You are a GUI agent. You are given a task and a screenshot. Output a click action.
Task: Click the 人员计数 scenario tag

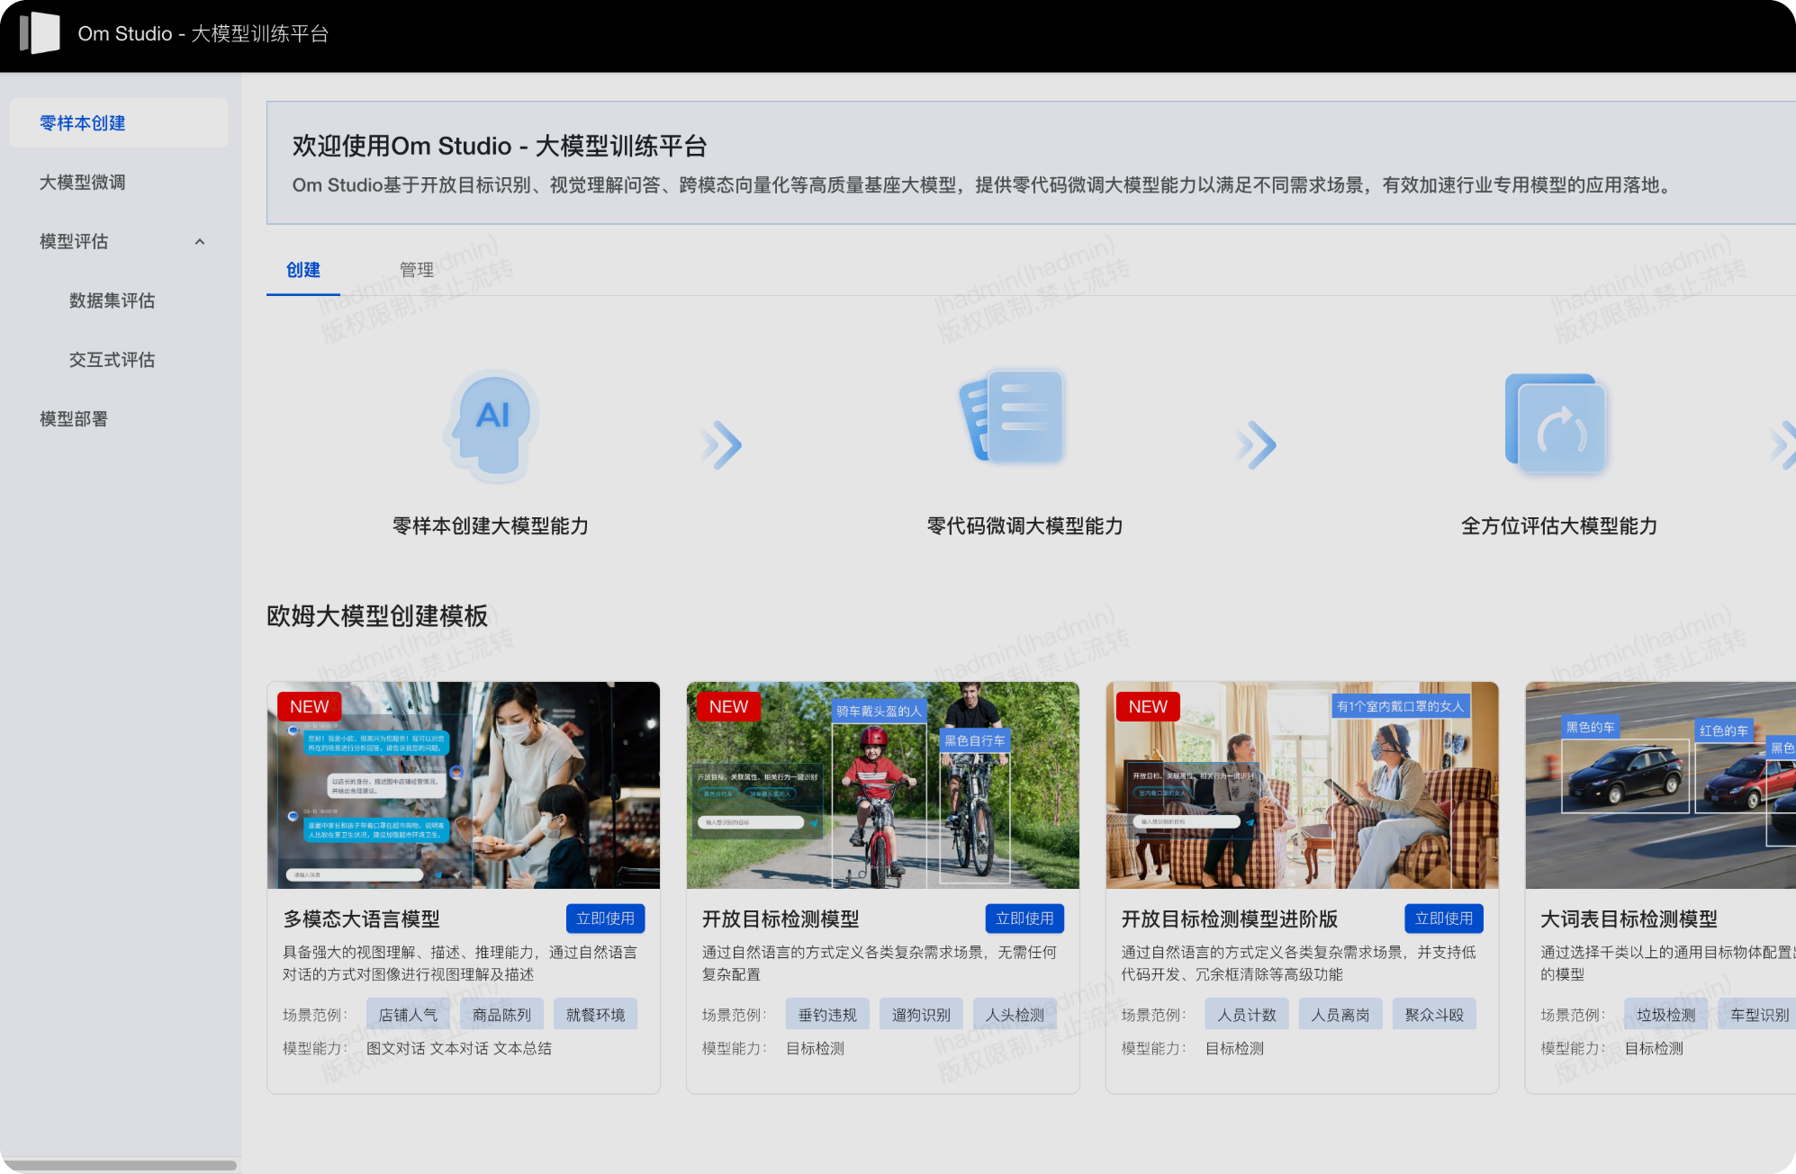(1248, 1015)
